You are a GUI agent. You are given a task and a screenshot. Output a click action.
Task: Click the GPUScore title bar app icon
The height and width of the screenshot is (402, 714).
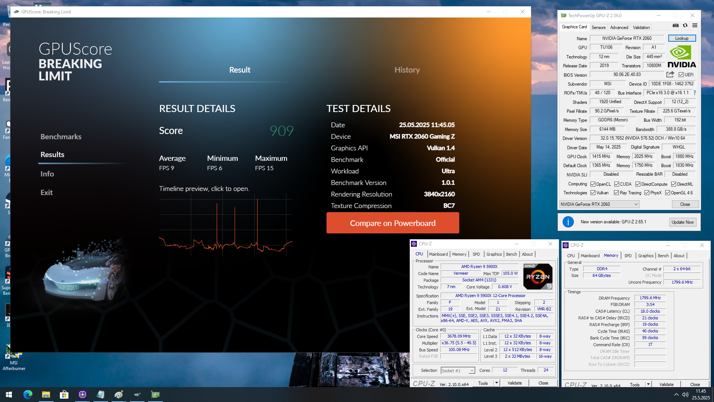pos(16,12)
